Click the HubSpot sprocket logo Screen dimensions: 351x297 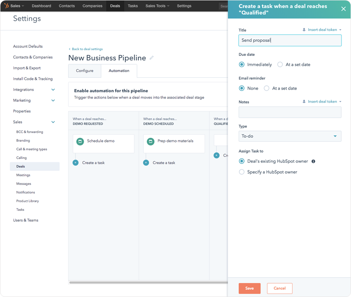click(6, 6)
